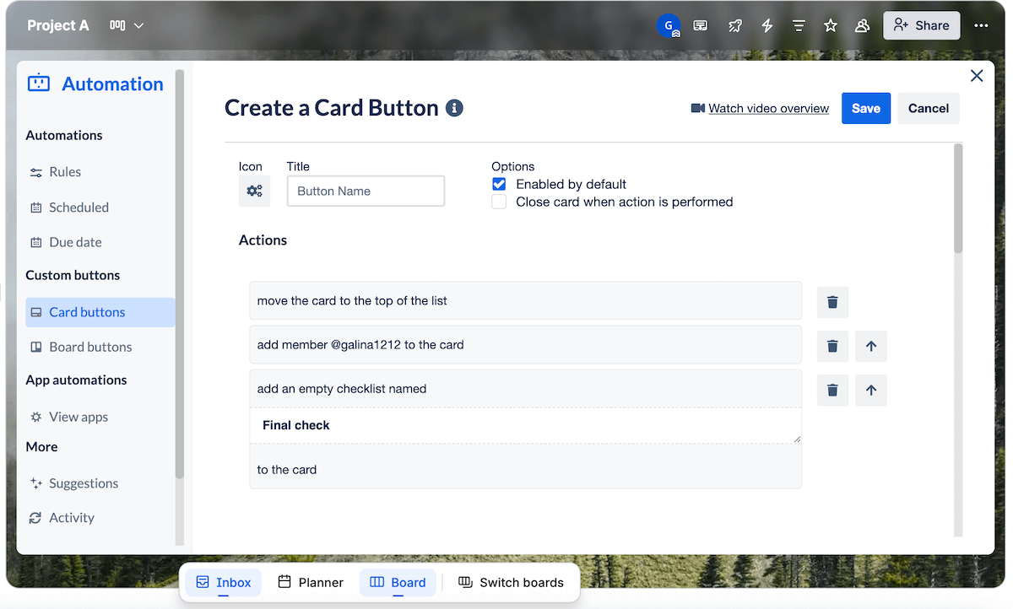Click the gear icon to change button icon
1013x609 pixels.
pos(254,191)
